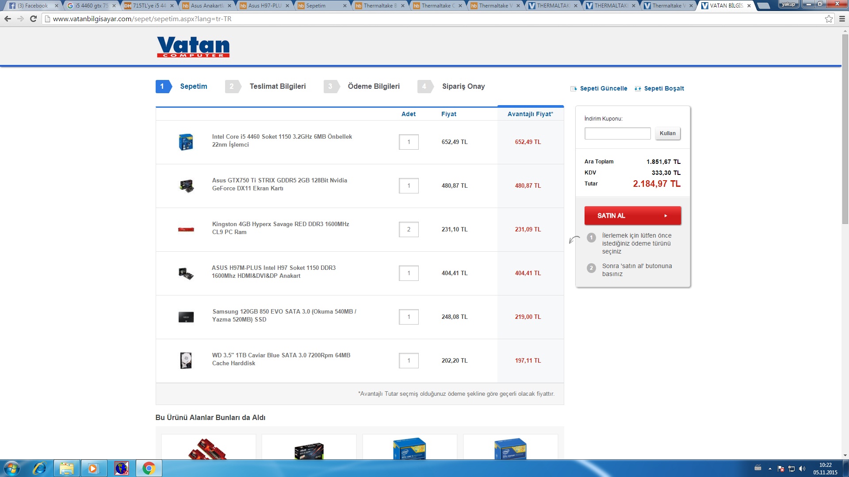Open the Asus GTX750 Ti product thumbnail
The width and height of the screenshot is (849, 477).
[x=186, y=185]
